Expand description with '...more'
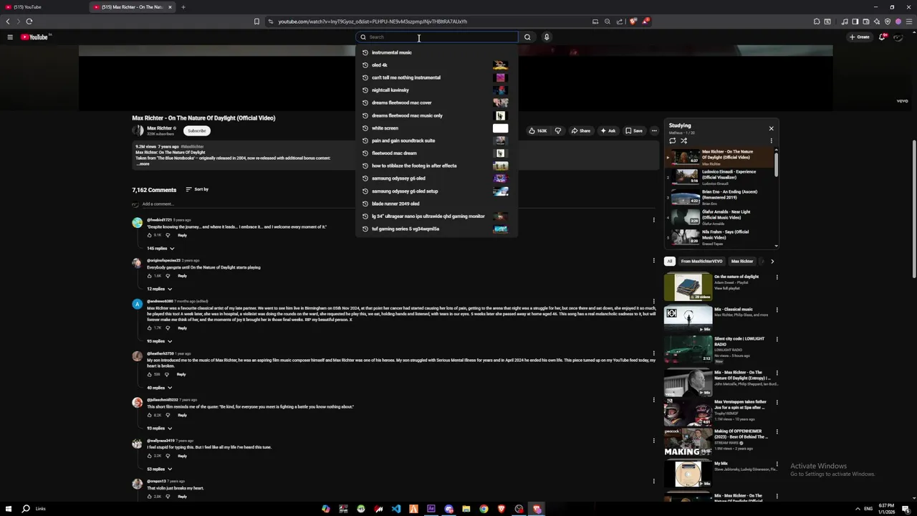The height and width of the screenshot is (516, 917). [143, 164]
